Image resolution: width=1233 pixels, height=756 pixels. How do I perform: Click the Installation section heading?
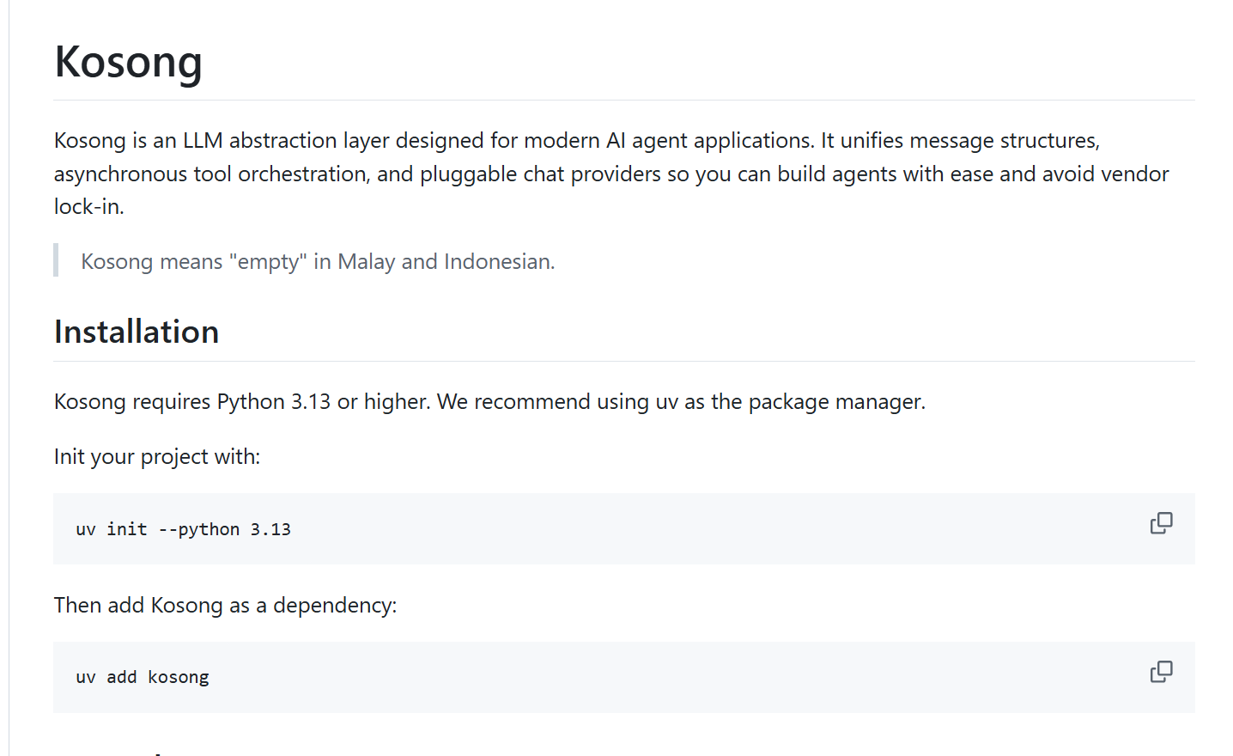pyautogui.click(x=137, y=332)
